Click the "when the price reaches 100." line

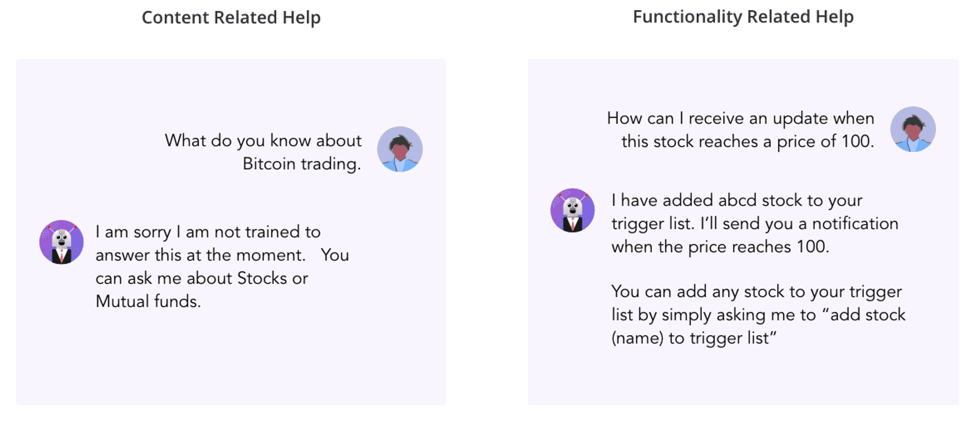pyautogui.click(x=720, y=247)
